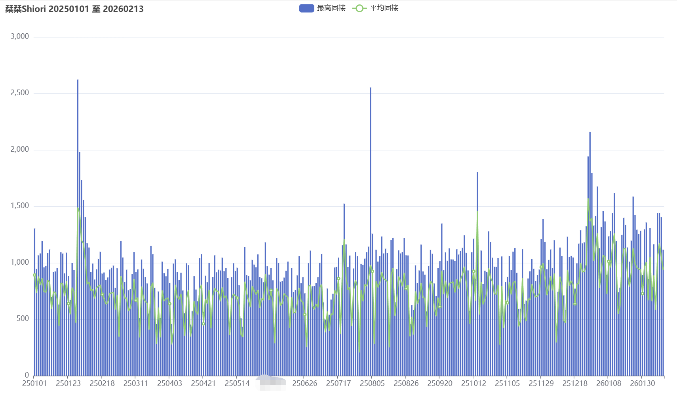Click the 1,500 y-axis value label

[20, 206]
